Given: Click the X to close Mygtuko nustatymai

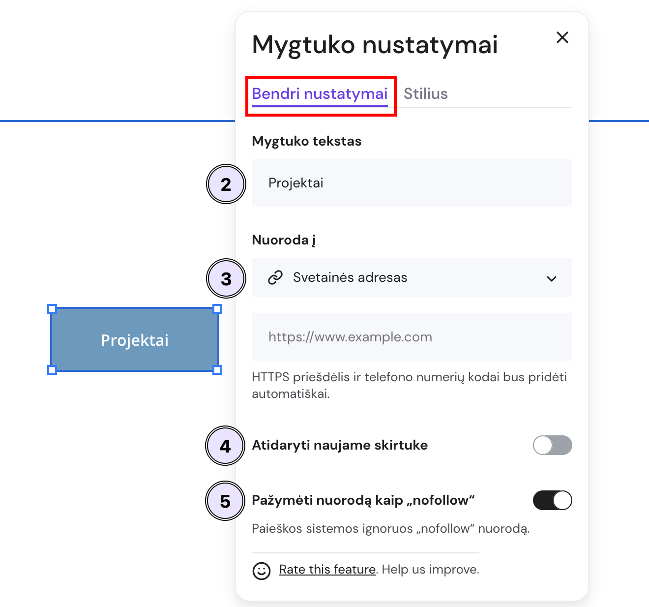Looking at the screenshot, I should click(562, 37).
